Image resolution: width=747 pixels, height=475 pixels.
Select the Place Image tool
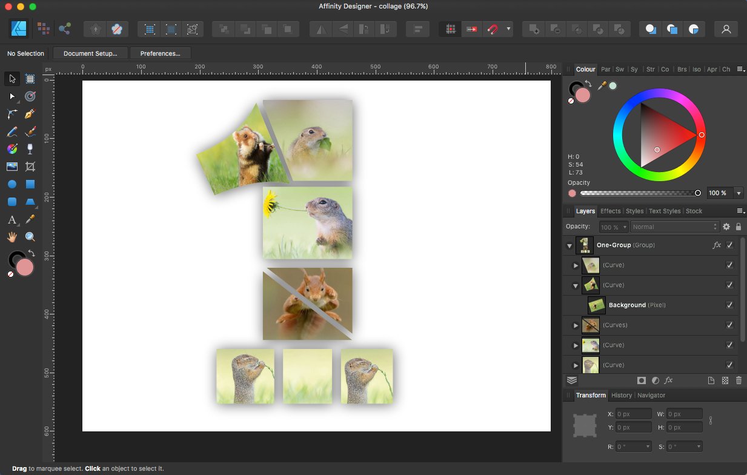12,166
